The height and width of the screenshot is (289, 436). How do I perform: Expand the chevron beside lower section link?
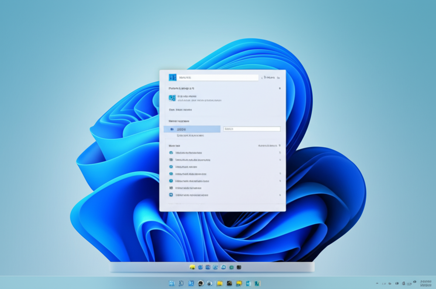click(279, 145)
